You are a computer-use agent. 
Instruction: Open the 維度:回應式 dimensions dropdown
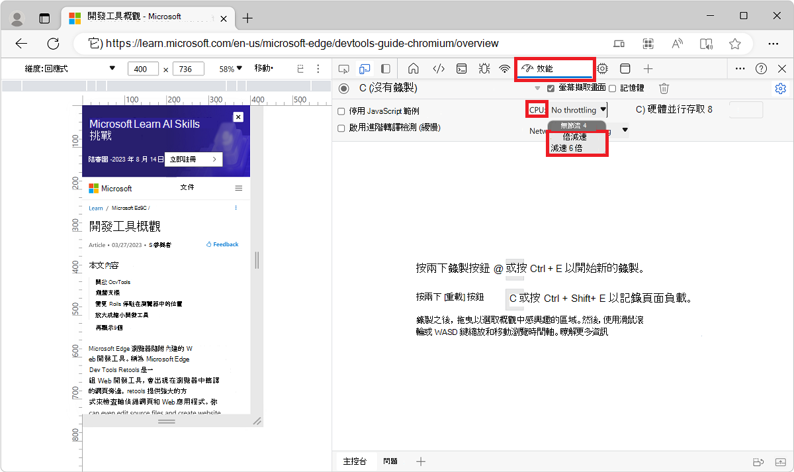click(66, 68)
